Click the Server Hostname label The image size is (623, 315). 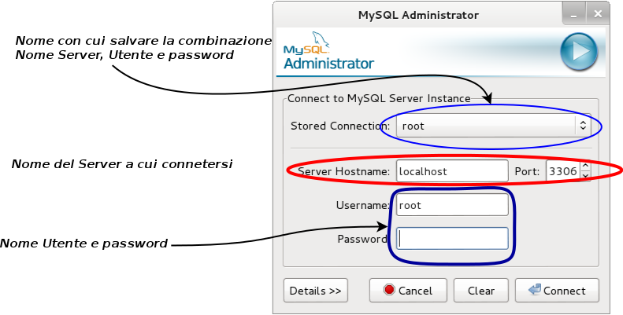pyautogui.click(x=344, y=171)
